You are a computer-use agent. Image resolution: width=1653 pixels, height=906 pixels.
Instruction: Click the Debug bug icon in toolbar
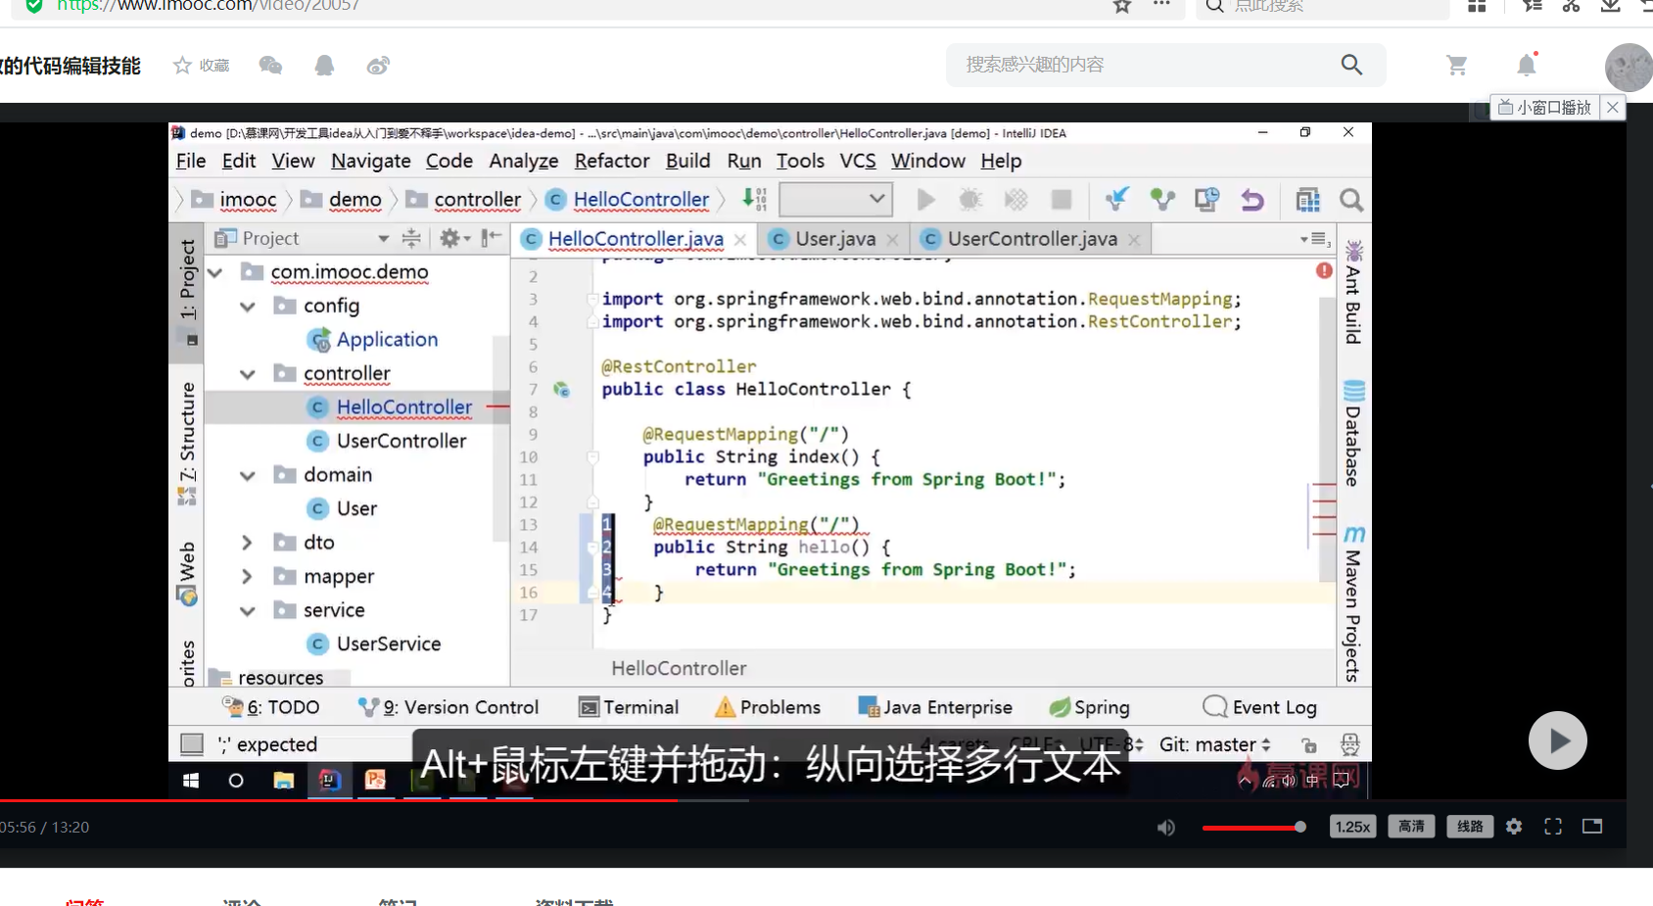[970, 200]
